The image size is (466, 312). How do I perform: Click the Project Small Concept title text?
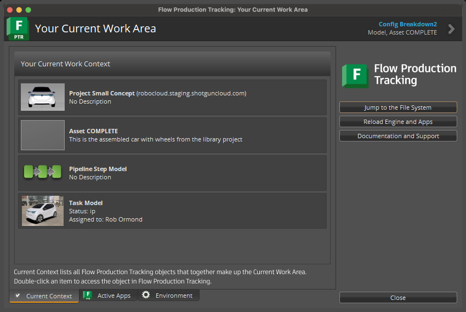click(101, 93)
